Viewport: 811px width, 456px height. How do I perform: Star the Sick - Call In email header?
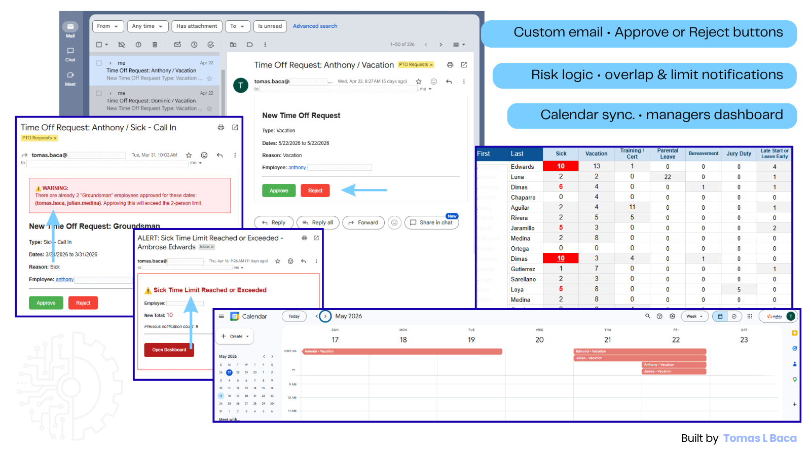[x=189, y=155]
